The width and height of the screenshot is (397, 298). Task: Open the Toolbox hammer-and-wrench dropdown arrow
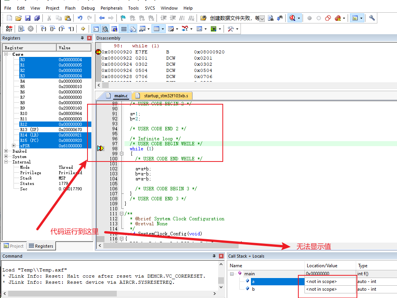click(x=237, y=29)
